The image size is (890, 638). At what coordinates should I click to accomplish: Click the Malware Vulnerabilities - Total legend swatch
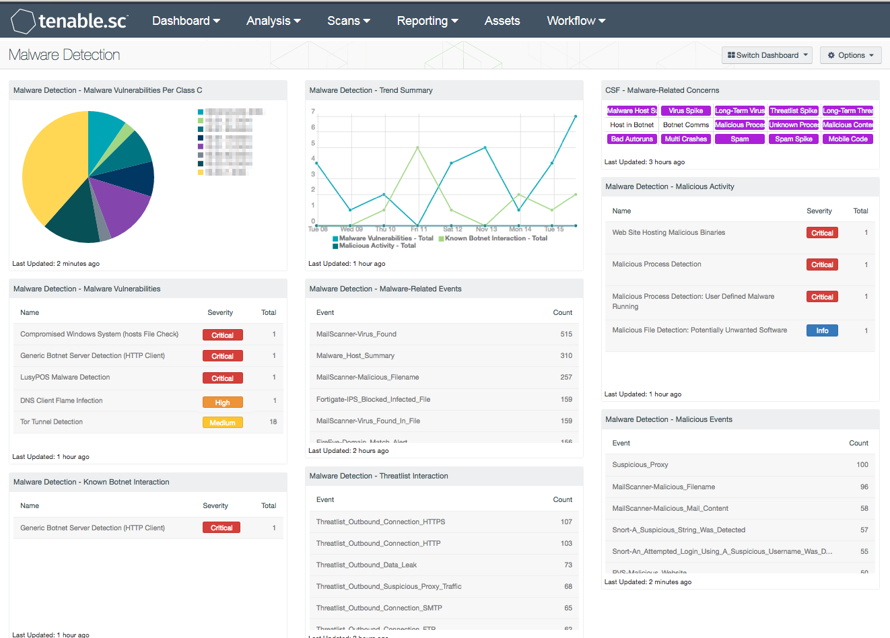pyautogui.click(x=335, y=239)
